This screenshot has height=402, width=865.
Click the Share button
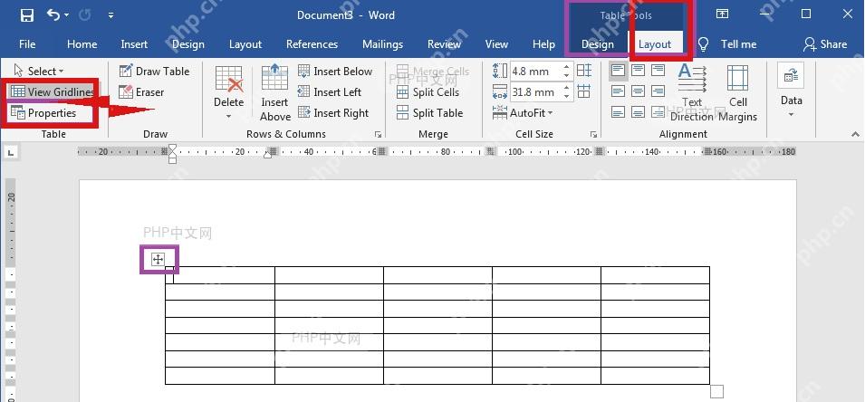coord(825,44)
